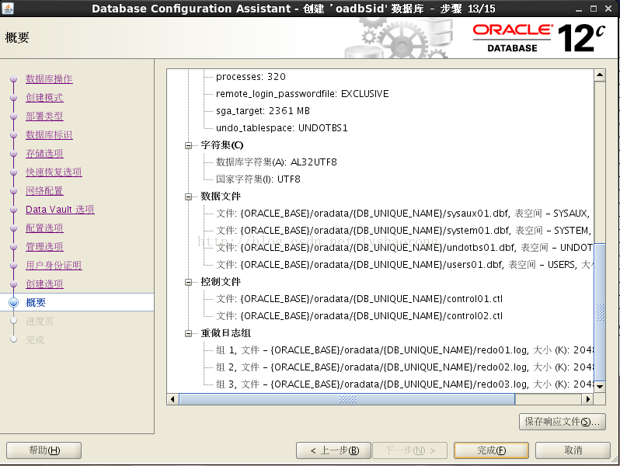
Task: Open 网络配置 step link
Action: coord(44,191)
